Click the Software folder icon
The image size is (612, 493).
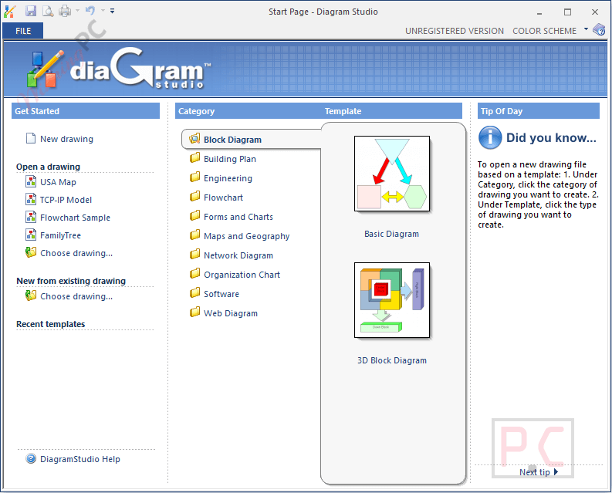coord(194,292)
